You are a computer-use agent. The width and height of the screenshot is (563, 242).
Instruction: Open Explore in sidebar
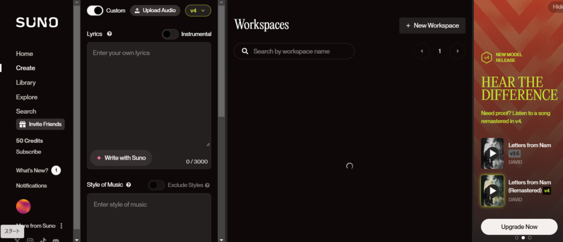tap(26, 97)
